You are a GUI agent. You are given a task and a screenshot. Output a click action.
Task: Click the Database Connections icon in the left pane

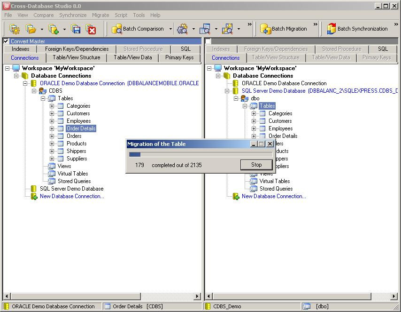tap(25, 76)
